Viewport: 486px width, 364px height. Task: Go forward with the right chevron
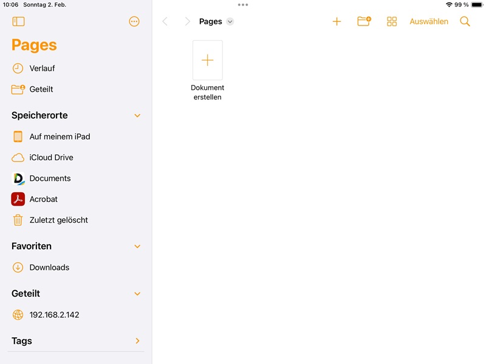(187, 21)
